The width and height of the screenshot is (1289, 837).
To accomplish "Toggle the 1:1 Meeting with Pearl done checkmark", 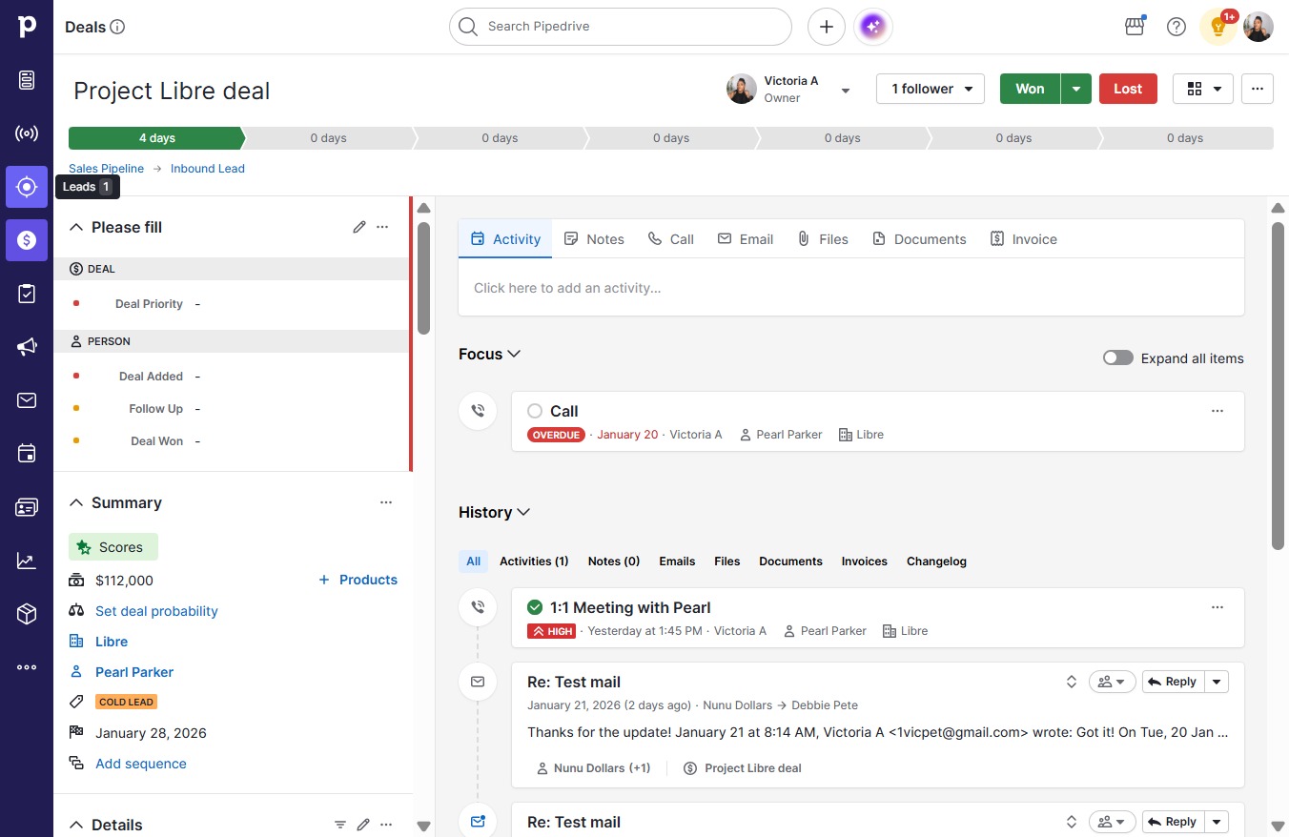I will pyautogui.click(x=535, y=607).
